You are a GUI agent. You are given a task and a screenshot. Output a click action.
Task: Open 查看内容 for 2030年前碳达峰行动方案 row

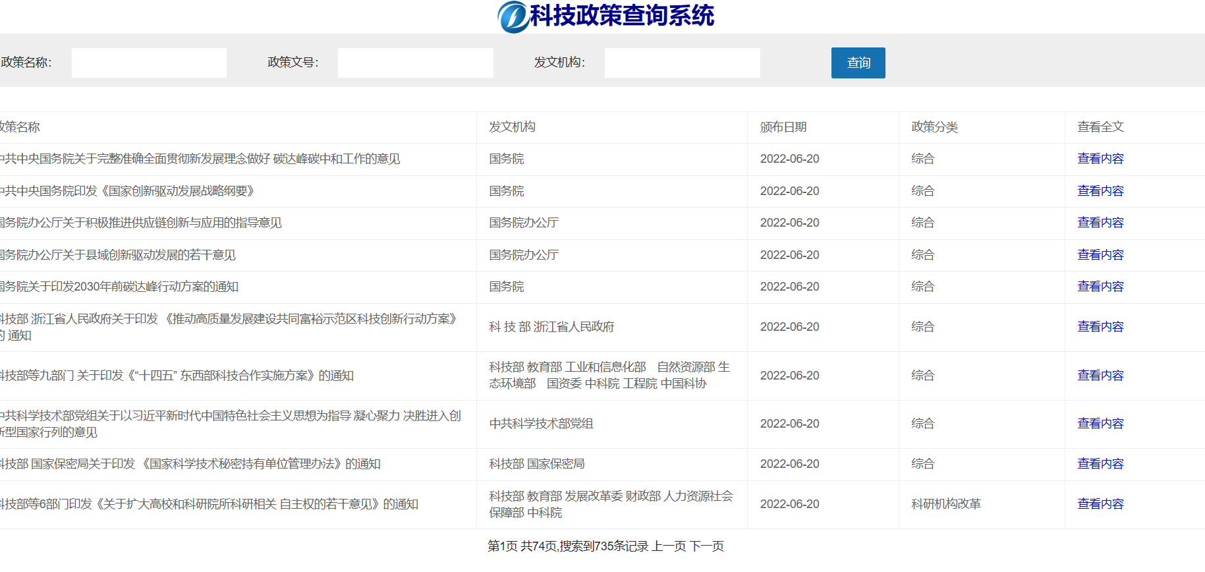pos(1100,287)
